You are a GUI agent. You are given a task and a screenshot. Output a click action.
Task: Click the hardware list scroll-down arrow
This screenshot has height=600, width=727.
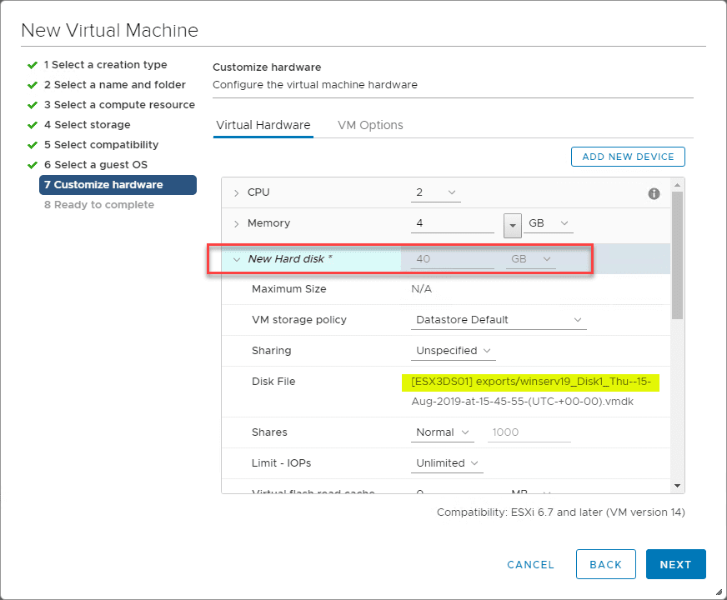coord(677,485)
